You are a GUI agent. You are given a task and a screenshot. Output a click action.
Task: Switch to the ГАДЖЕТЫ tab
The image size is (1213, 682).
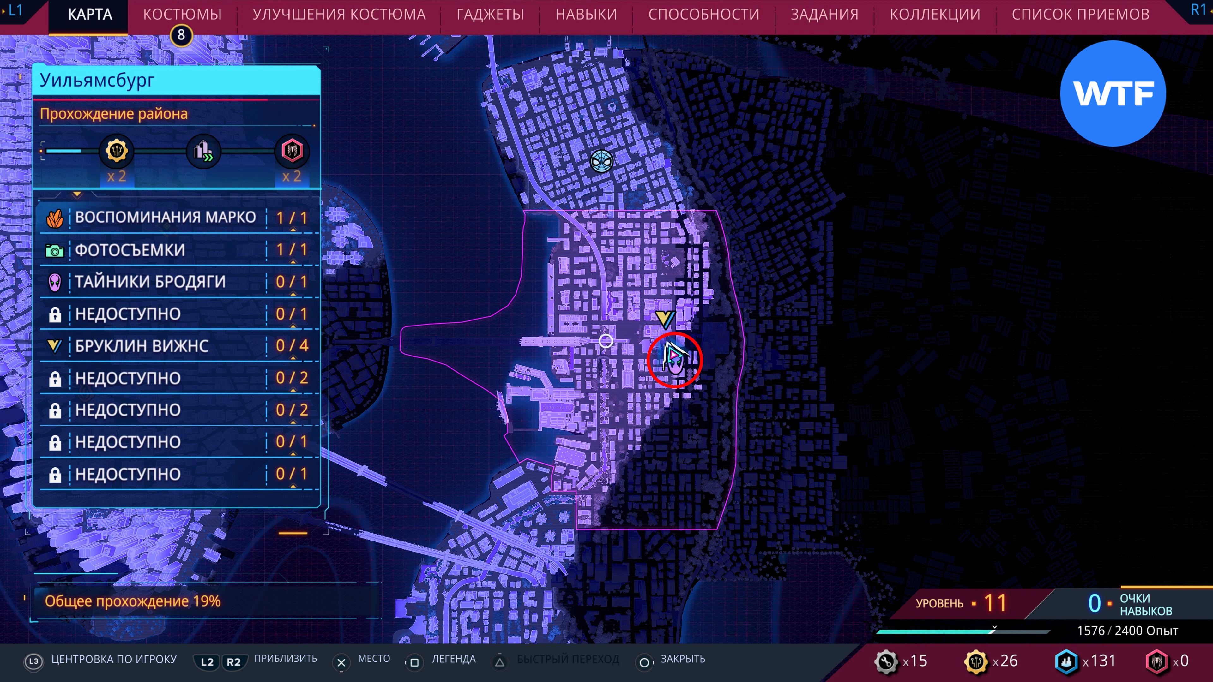[x=490, y=15]
